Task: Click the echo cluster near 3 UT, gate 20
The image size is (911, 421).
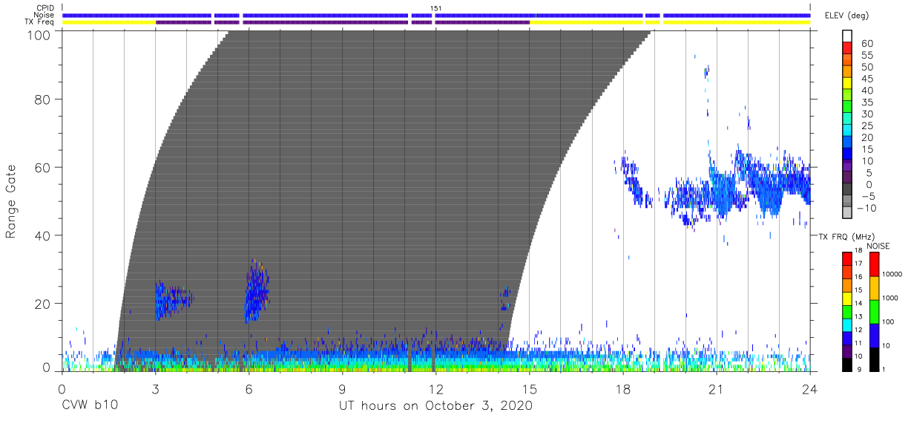Action: click(172, 300)
